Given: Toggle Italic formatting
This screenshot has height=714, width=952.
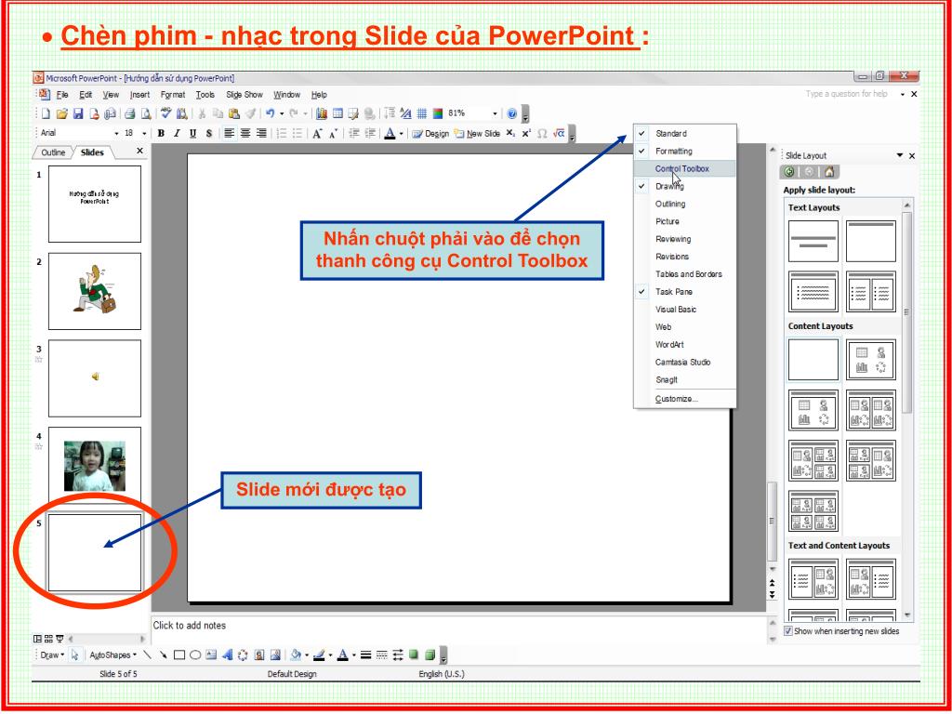Looking at the screenshot, I should (177, 134).
